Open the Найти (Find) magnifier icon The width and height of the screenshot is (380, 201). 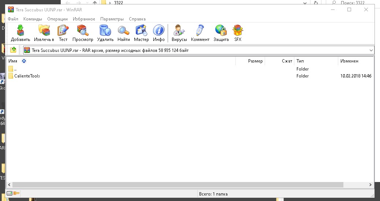pos(124,30)
